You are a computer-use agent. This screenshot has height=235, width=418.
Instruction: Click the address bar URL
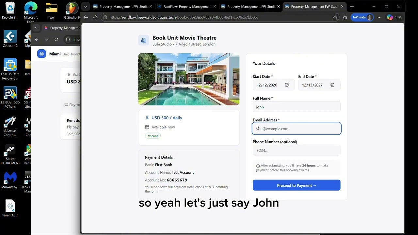pyautogui.click(x=184, y=17)
